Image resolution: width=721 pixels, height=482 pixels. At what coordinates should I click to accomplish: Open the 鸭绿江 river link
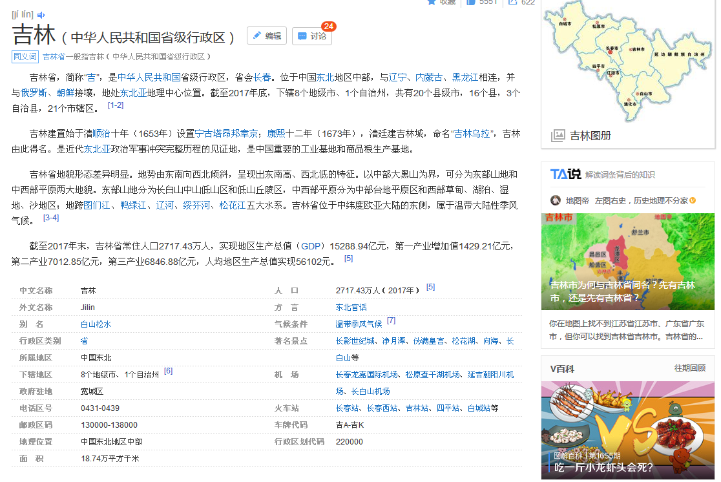pos(133,205)
